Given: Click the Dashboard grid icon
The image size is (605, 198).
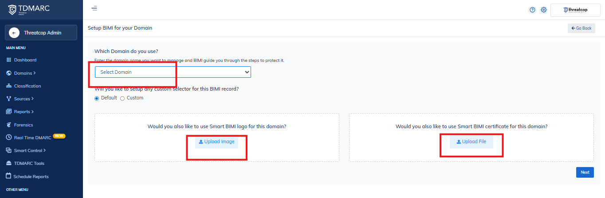Looking at the screenshot, I should (x=9, y=60).
